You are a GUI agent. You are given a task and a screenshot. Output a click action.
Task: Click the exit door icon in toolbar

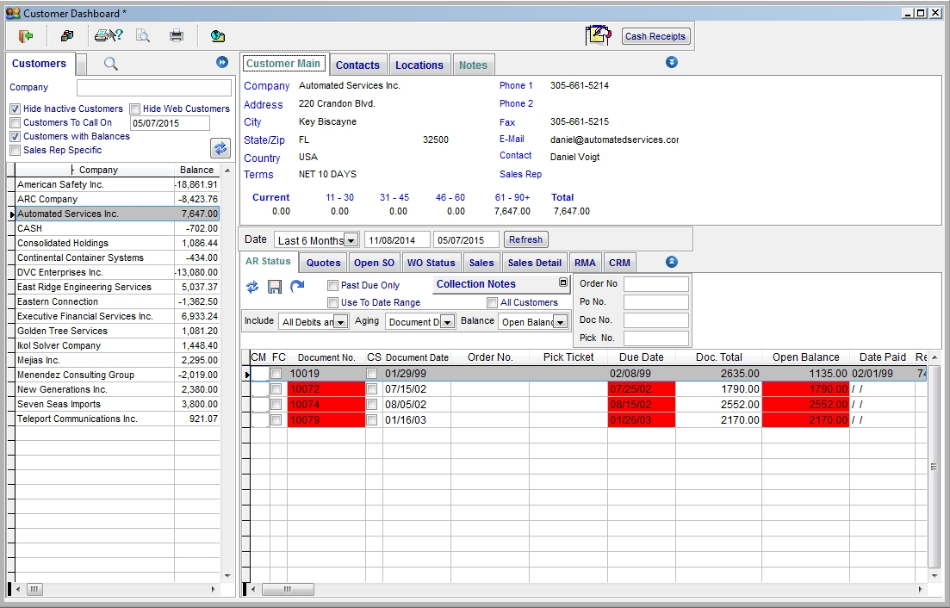tap(26, 35)
